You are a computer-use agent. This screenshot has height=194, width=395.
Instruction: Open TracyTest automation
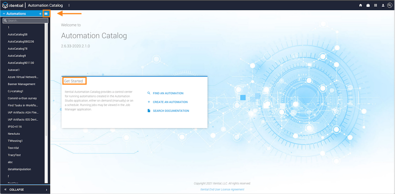[x=14, y=155]
